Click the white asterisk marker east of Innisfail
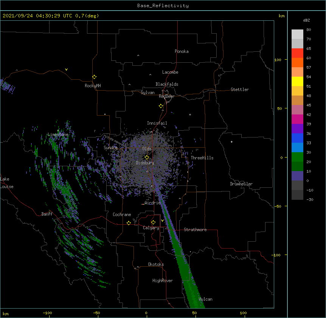 point(190,114)
